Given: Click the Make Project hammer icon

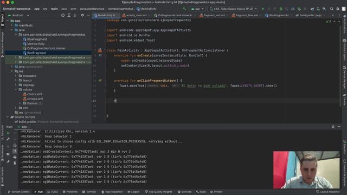Looking at the screenshot, I should tap(184, 9).
